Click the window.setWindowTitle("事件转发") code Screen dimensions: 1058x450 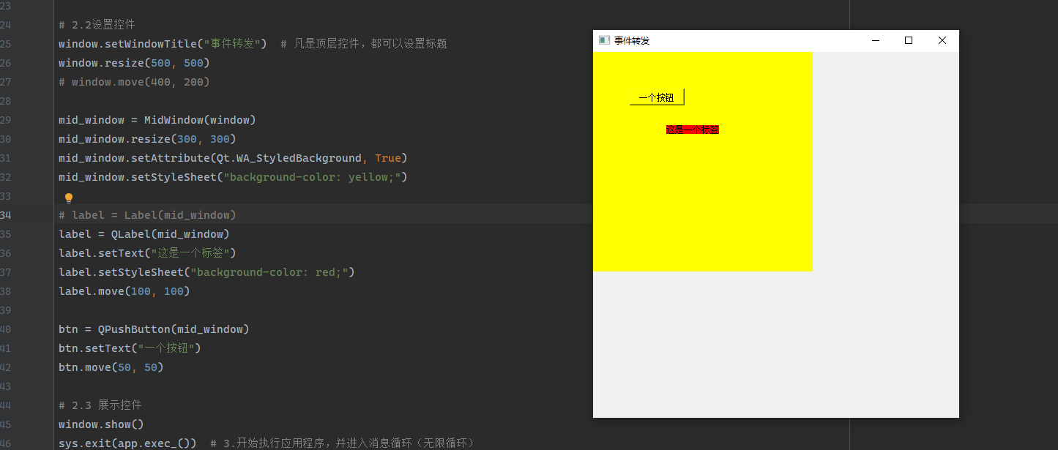coord(163,44)
